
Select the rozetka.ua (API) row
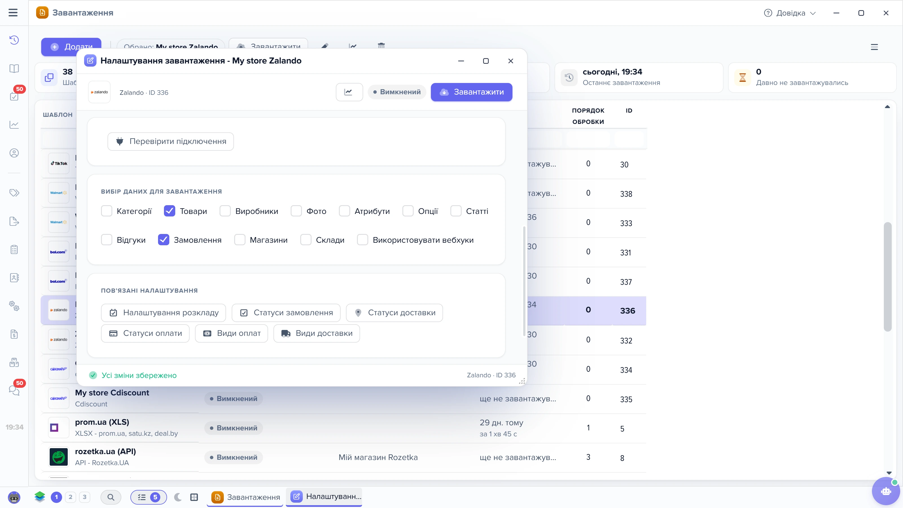(343, 457)
